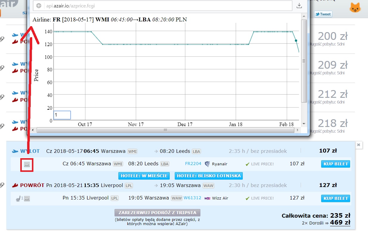
Task: Click the Tweet button
Action: click(x=323, y=14)
